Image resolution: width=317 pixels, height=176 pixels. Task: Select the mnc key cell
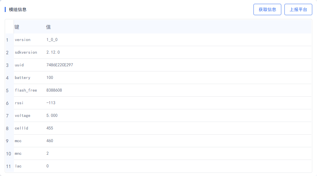point(29,154)
